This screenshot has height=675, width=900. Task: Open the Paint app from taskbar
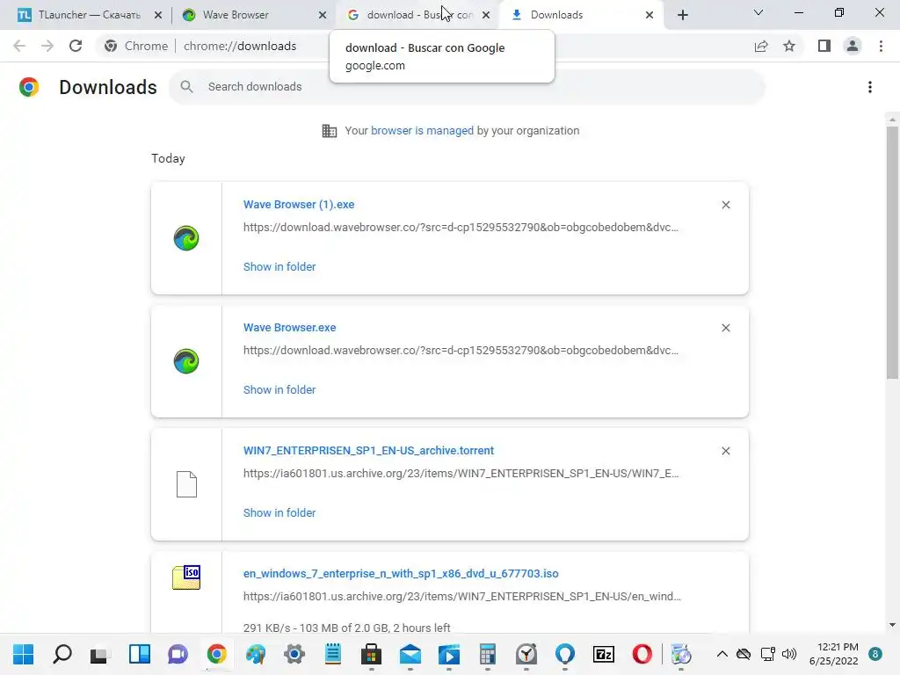[256, 654]
